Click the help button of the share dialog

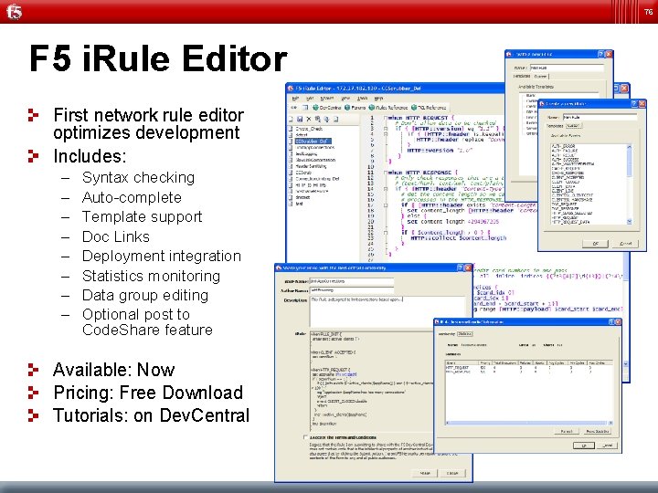pyautogui.click(x=461, y=267)
